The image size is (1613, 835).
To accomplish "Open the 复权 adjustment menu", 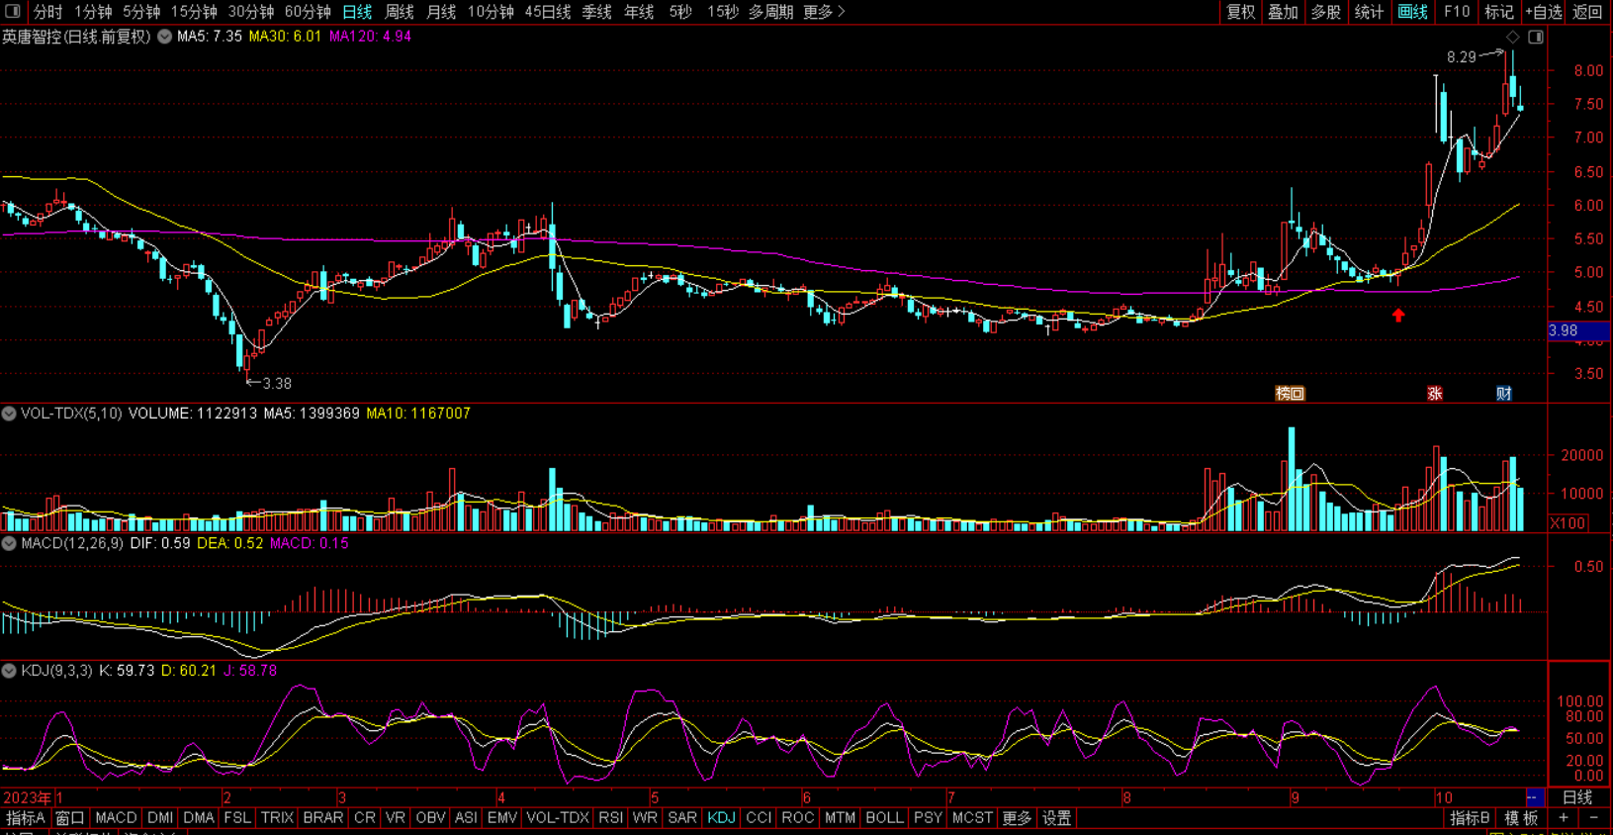I will 1241,12.
